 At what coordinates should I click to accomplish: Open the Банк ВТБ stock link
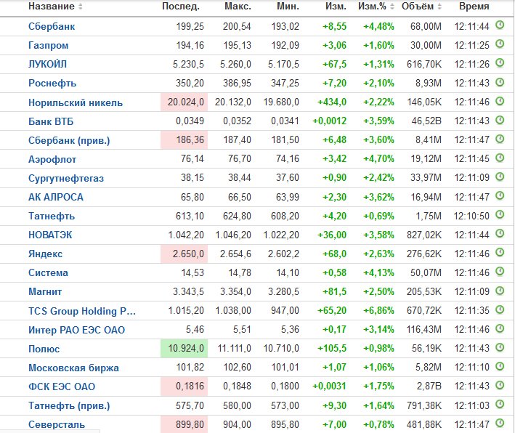point(51,121)
